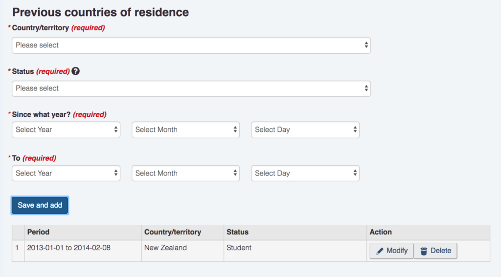Open Select Day in the Since what year row

point(305,130)
